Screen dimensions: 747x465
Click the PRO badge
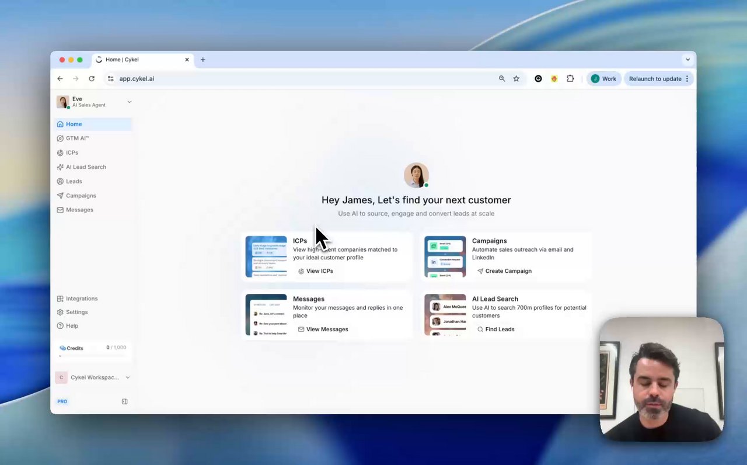point(62,401)
